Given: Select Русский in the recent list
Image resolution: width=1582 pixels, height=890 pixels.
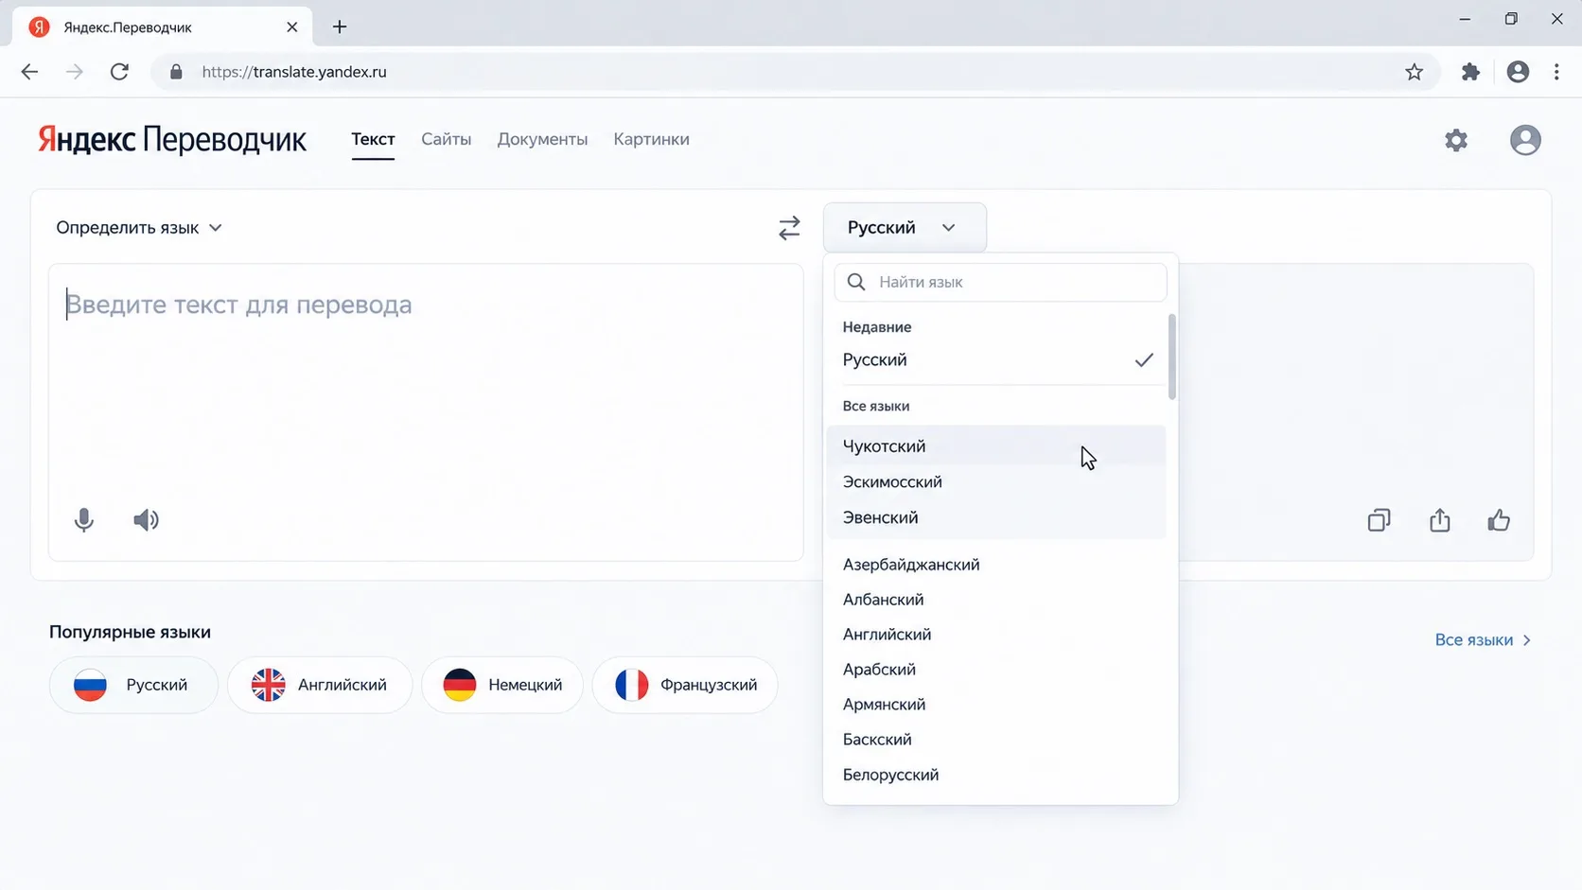Looking at the screenshot, I should coord(998,360).
